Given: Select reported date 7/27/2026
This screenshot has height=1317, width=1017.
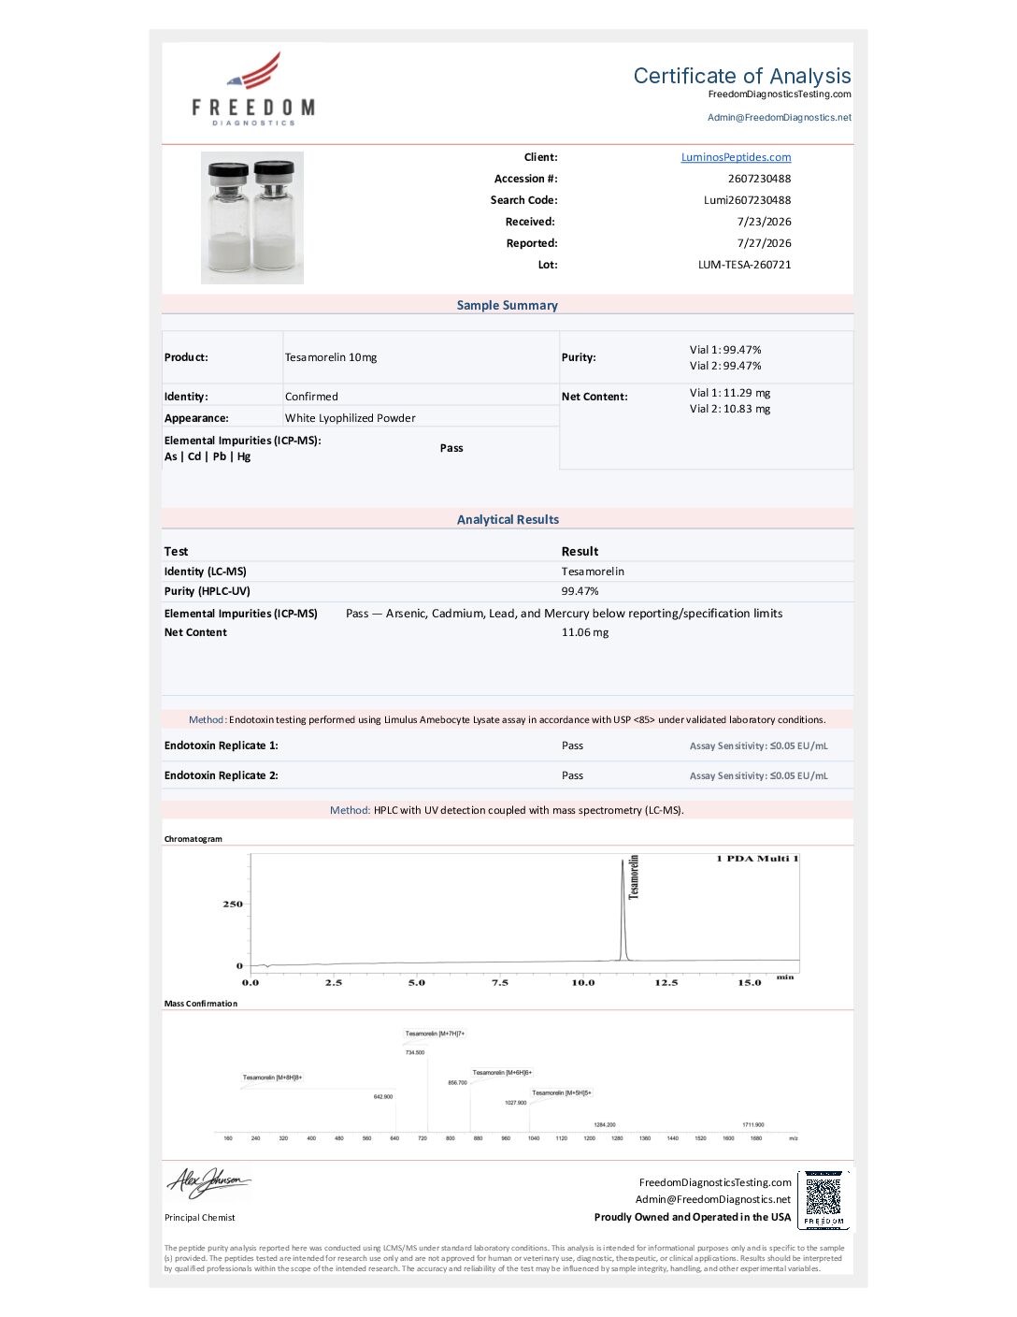Looking at the screenshot, I should coord(764,243).
